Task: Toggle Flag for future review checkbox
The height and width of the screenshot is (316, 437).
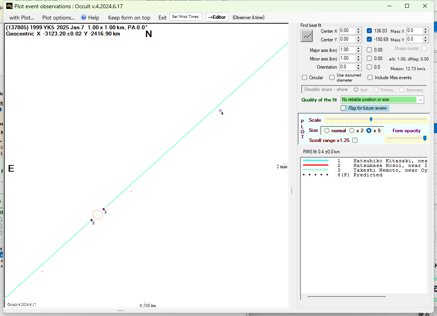Action: tap(343, 108)
